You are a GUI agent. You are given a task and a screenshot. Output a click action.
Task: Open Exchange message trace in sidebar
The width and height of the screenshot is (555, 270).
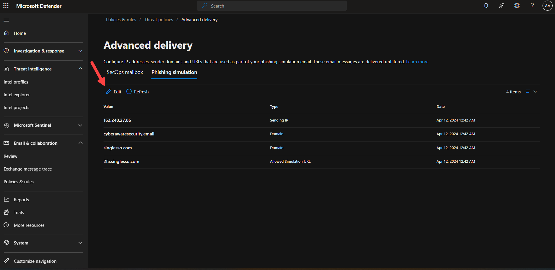[x=28, y=169]
